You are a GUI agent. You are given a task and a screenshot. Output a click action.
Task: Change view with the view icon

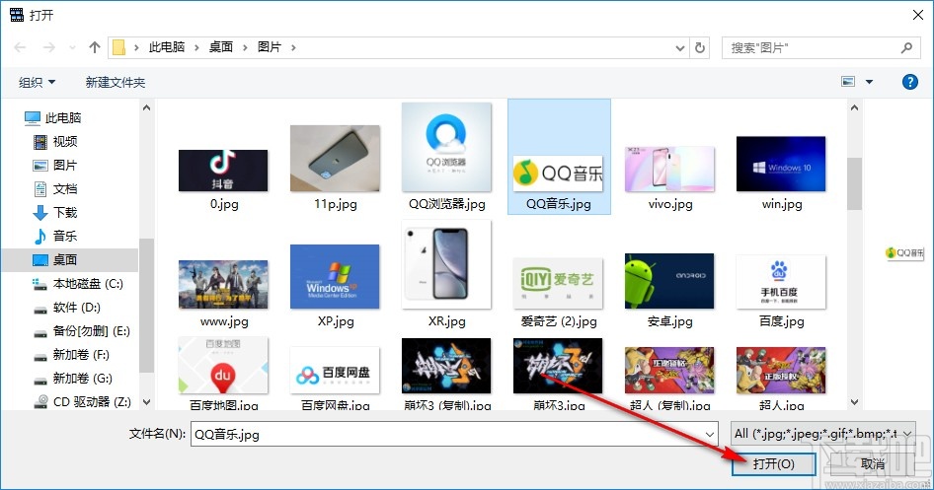click(x=848, y=82)
